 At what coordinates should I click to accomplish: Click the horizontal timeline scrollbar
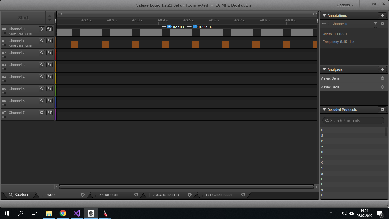pyautogui.click(x=186, y=187)
